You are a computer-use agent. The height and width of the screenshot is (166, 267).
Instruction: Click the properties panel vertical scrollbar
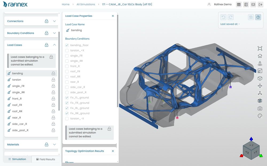(117, 61)
